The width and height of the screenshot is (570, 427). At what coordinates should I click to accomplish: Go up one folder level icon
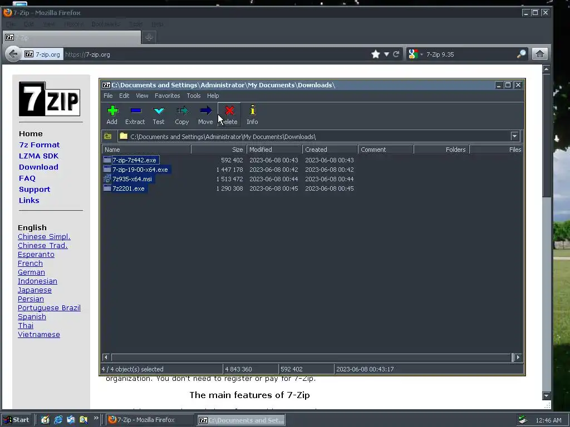(107, 137)
